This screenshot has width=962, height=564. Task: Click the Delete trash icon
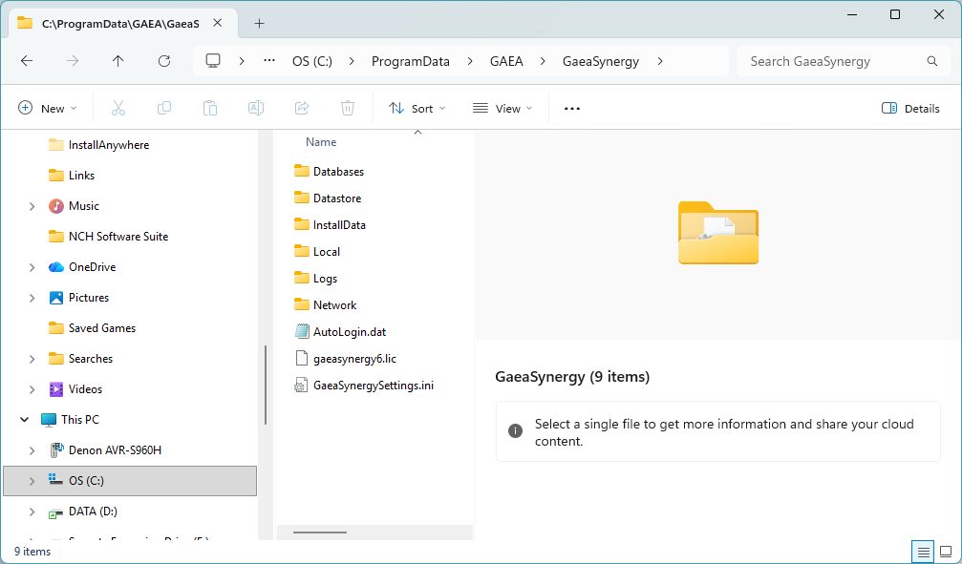click(x=348, y=109)
